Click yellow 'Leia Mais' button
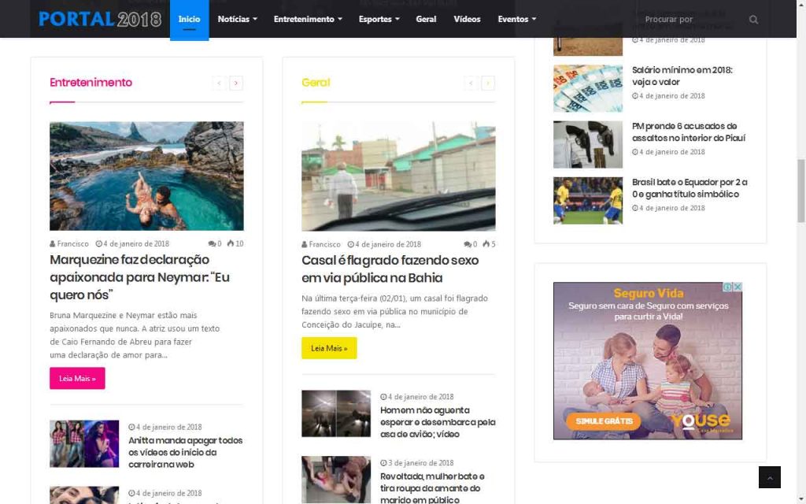The width and height of the screenshot is (806, 504). tap(329, 348)
